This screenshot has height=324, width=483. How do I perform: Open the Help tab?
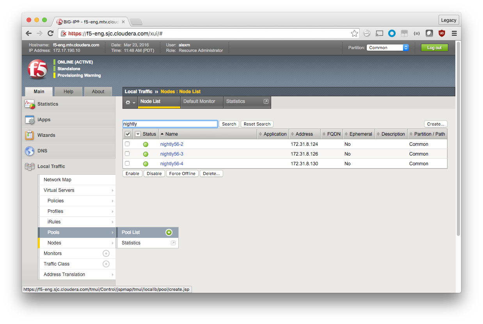coord(68,92)
